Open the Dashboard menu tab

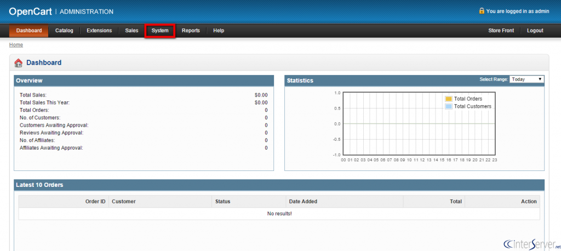(x=29, y=31)
